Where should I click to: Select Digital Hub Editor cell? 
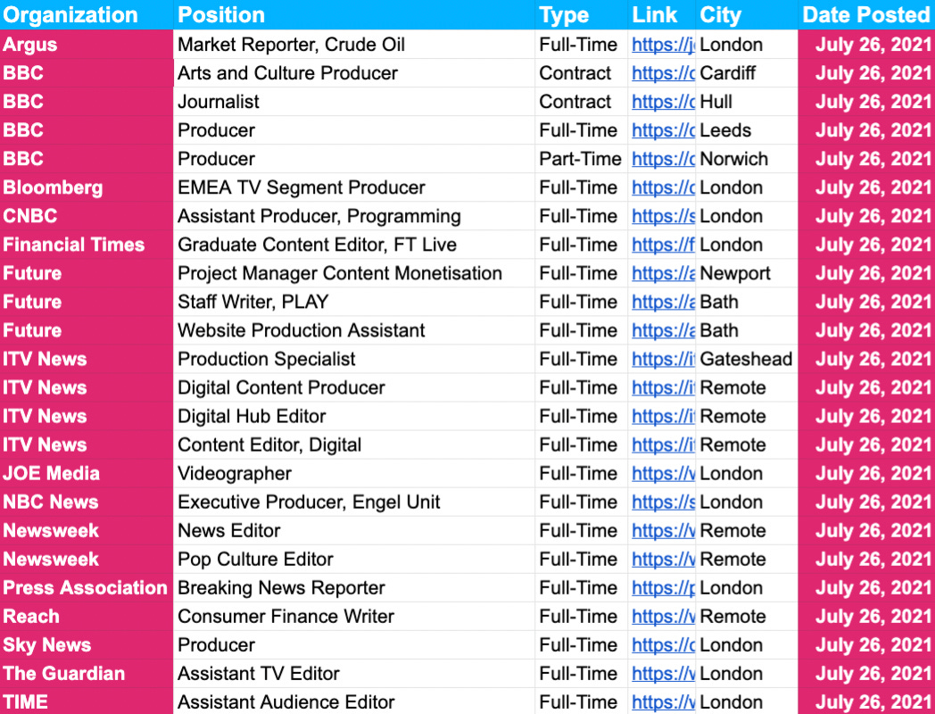tap(354, 416)
